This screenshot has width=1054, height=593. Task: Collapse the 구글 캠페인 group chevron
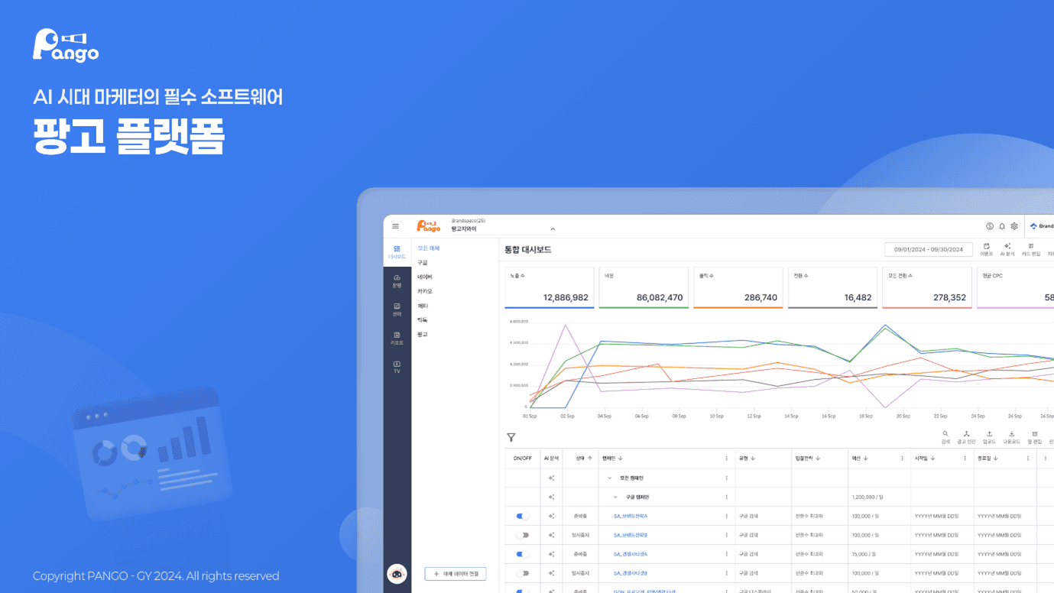click(x=615, y=497)
